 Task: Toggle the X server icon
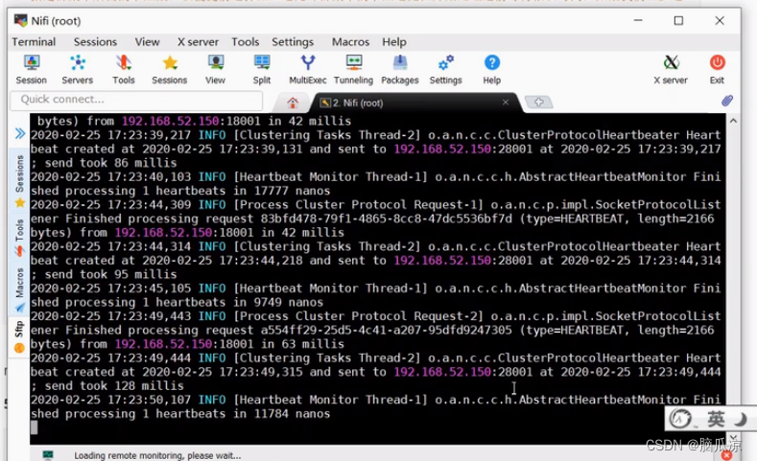[671, 69]
